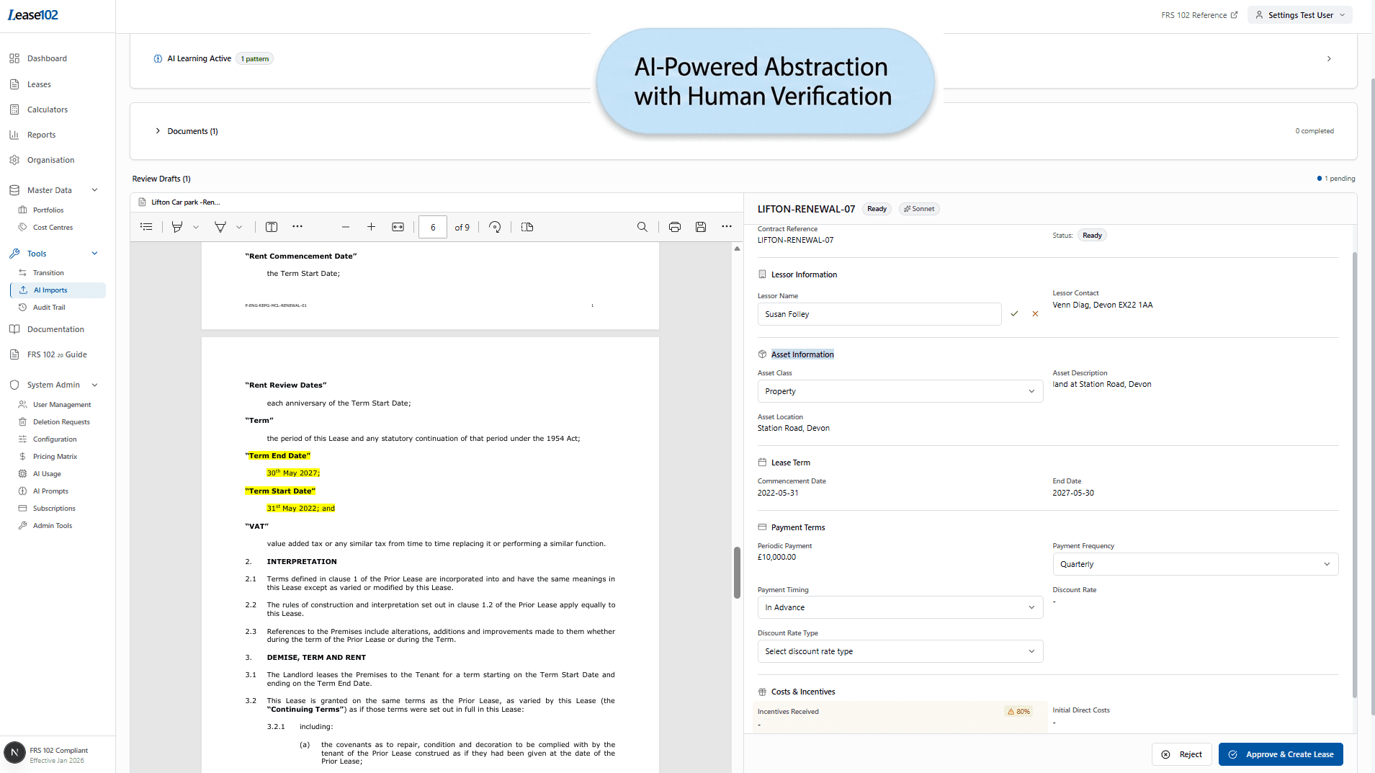The image size is (1375, 773).
Task: Select the highlight annotation tool
Action: [177, 226]
